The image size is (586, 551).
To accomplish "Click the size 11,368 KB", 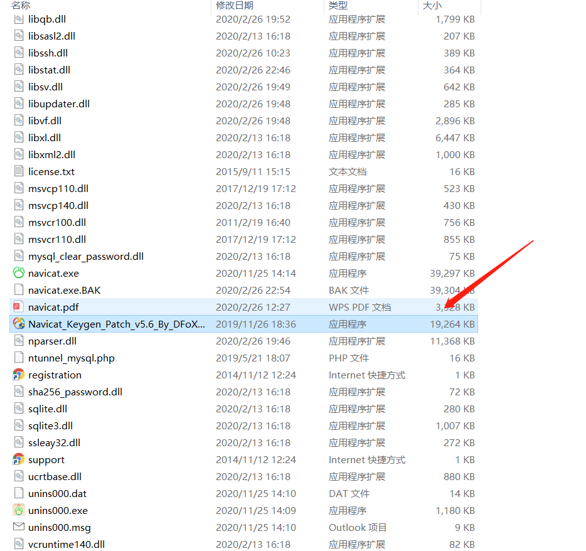I will [x=452, y=341].
